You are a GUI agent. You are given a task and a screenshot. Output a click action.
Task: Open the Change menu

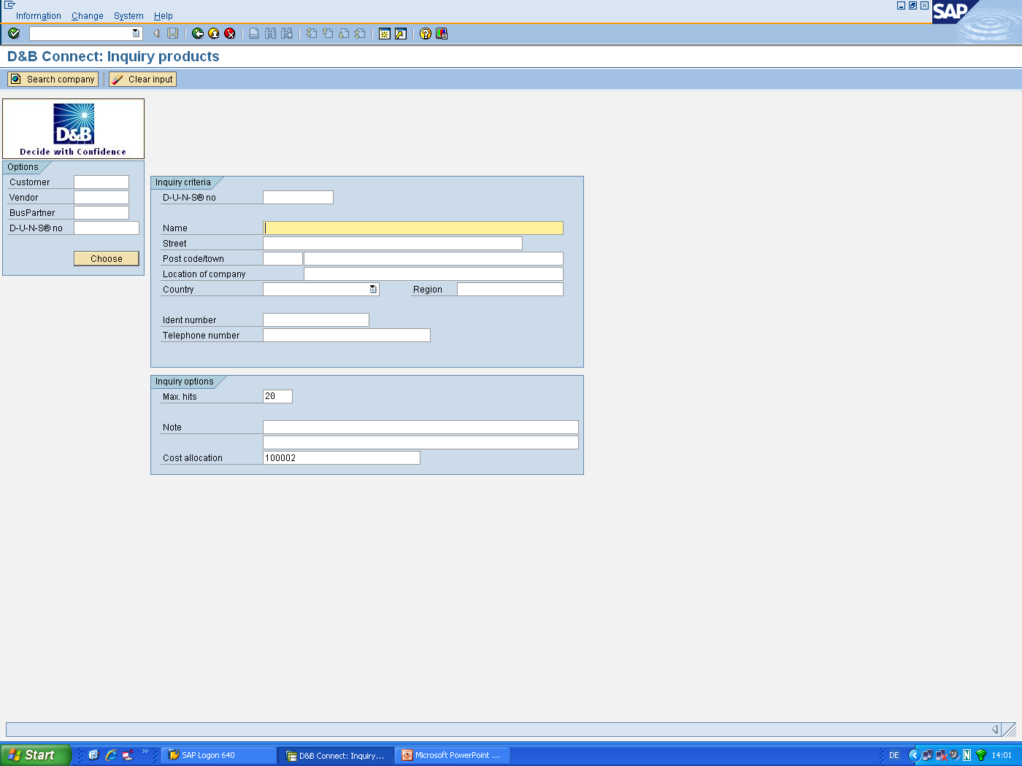point(88,16)
